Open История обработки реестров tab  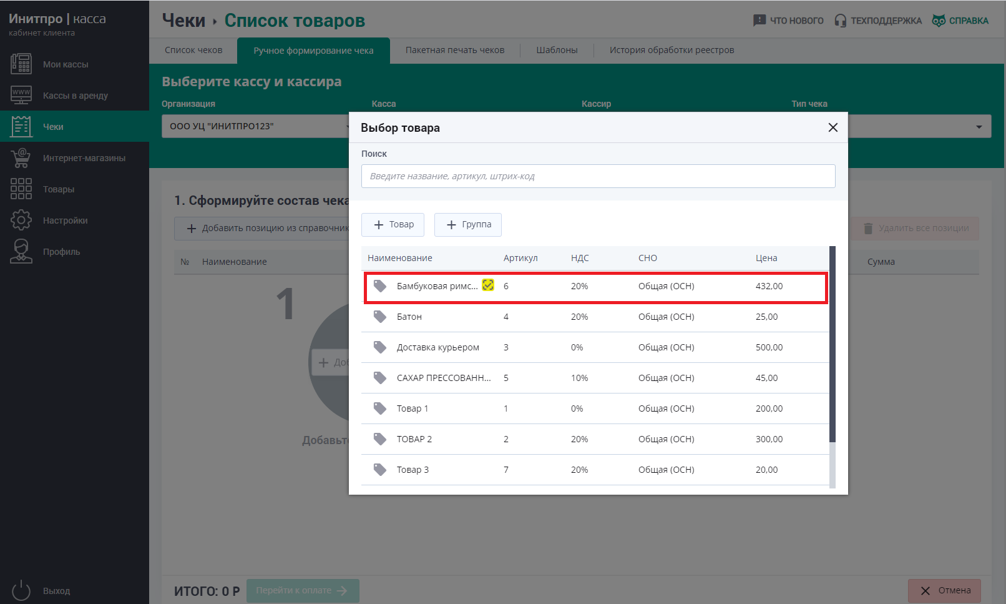(671, 50)
